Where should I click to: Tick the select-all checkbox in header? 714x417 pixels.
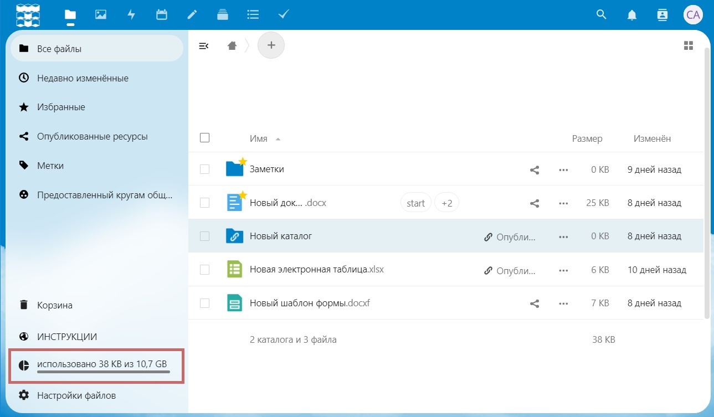pos(204,138)
